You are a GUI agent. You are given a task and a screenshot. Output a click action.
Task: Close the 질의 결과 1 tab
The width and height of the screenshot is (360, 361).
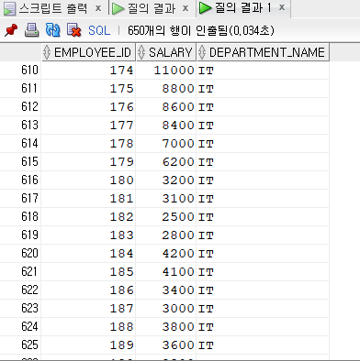pyautogui.click(x=282, y=7)
